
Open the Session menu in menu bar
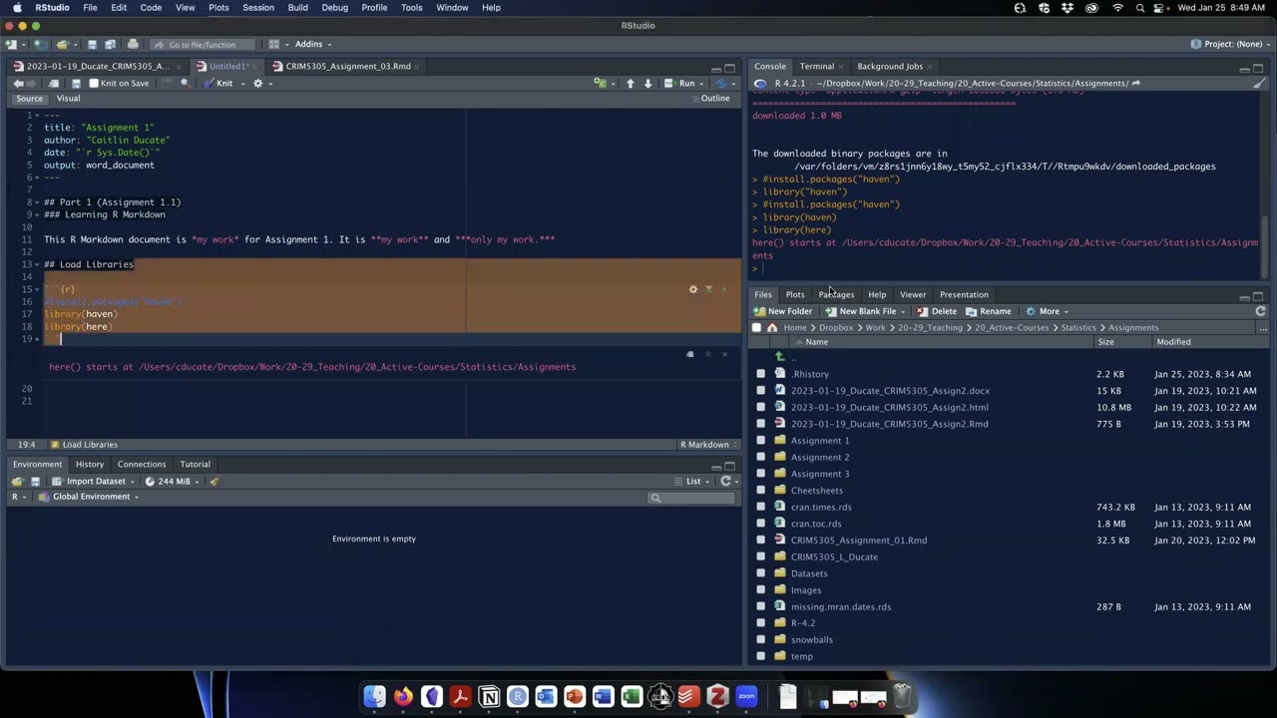click(258, 7)
